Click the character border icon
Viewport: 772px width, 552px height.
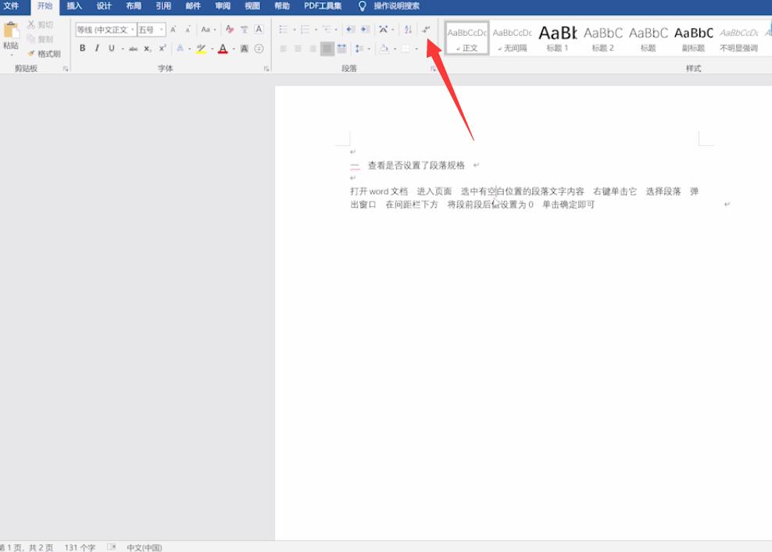coord(259,30)
